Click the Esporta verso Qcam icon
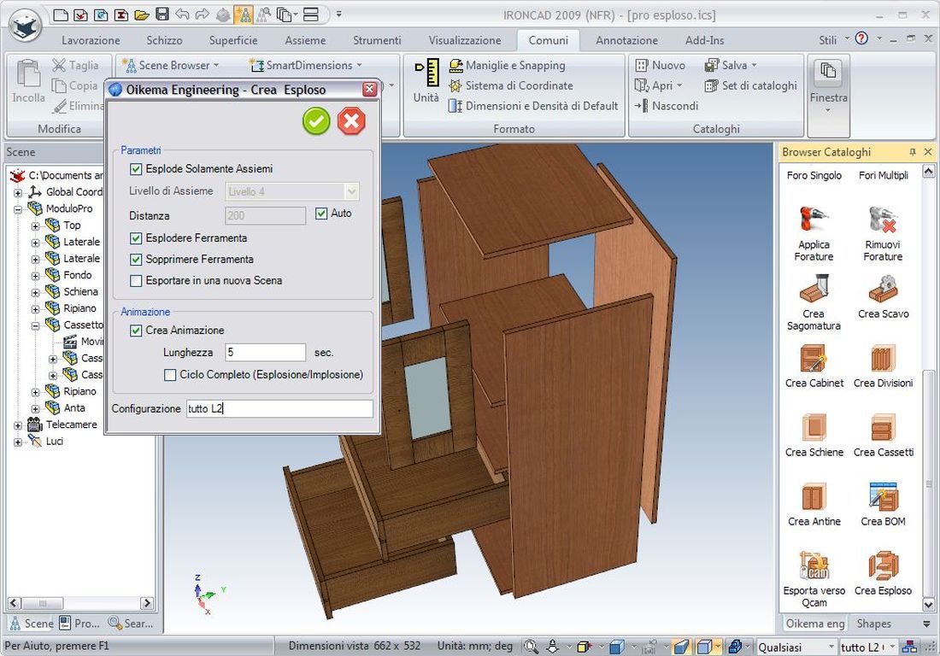Image resolution: width=940 pixels, height=656 pixels. 814,565
